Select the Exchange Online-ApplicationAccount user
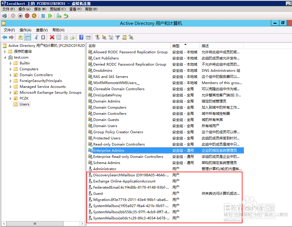This screenshot has width=292, height=227. [124, 181]
